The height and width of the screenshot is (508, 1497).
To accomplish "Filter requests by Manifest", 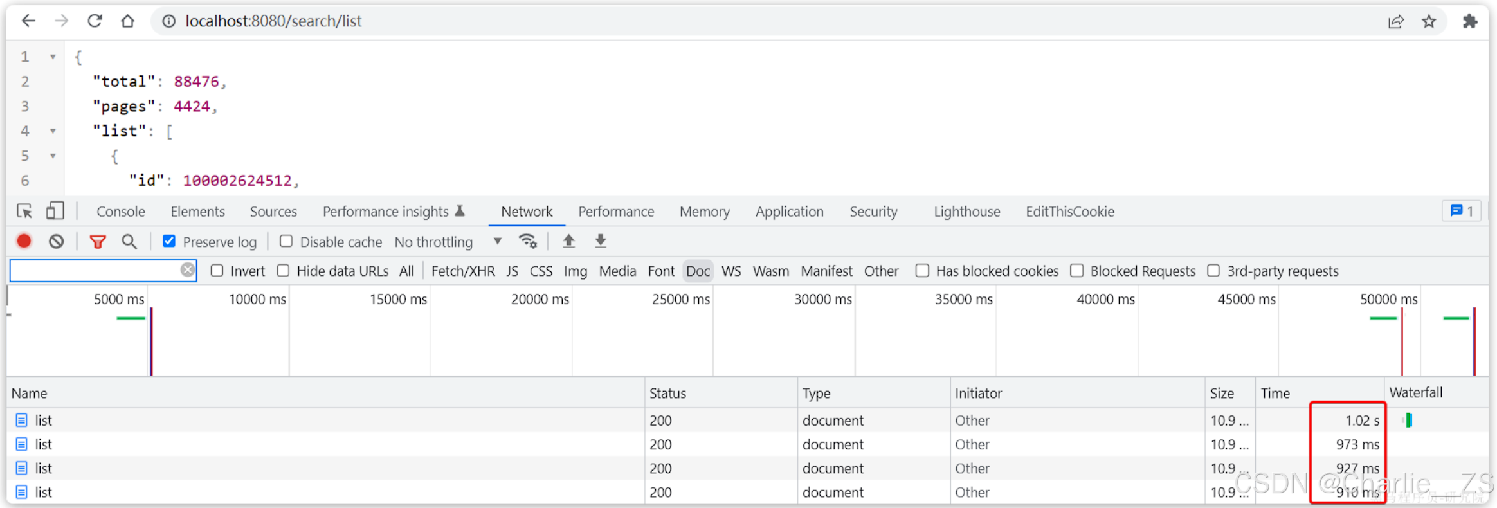I will pos(826,271).
